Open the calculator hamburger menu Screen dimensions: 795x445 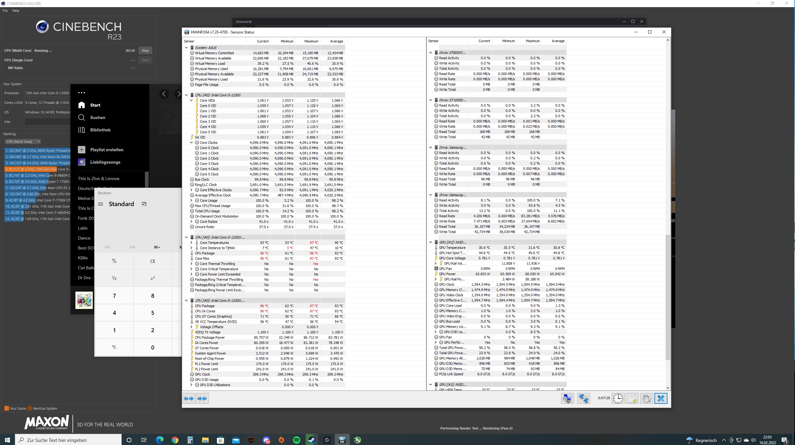tap(101, 204)
